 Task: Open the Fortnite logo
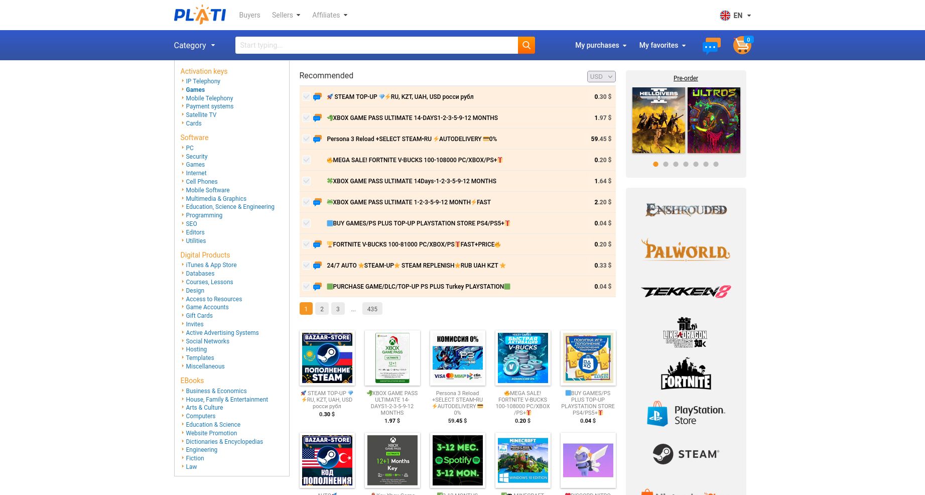[686, 374]
